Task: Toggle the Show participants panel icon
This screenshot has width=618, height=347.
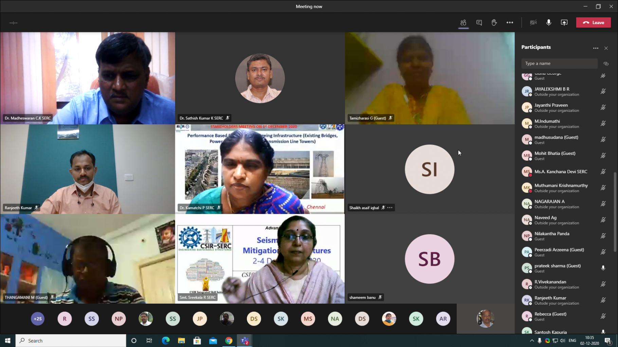Action: pos(463,23)
